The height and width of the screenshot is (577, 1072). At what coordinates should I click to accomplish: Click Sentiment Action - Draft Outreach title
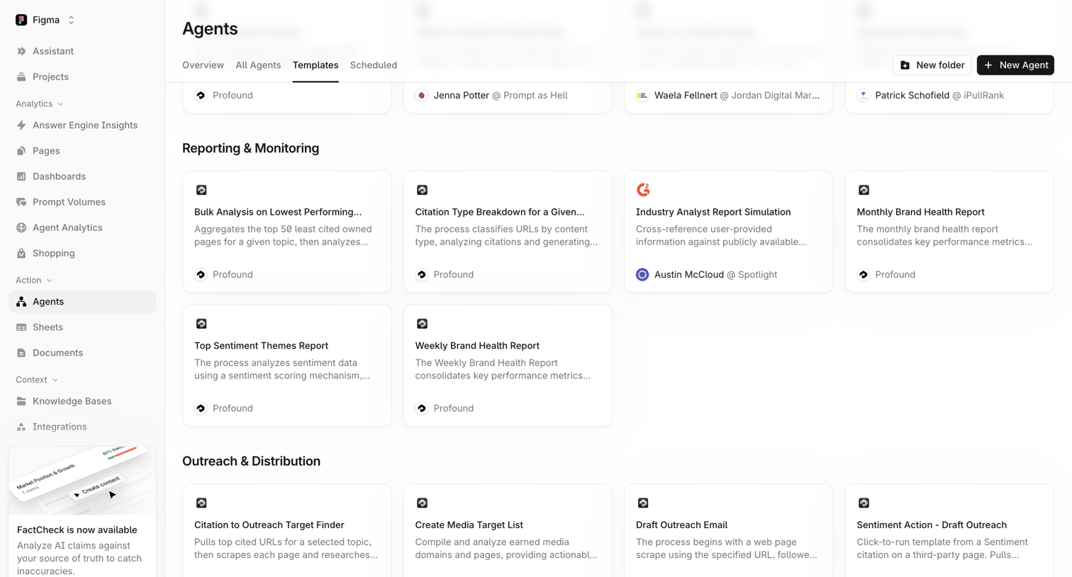click(x=932, y=525)
